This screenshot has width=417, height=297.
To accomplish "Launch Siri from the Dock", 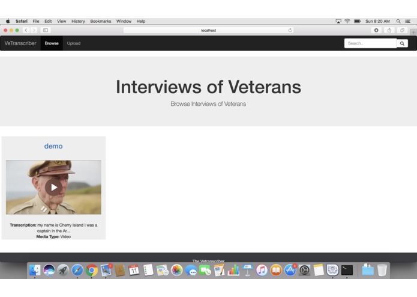I will click(x=49, y=270).
